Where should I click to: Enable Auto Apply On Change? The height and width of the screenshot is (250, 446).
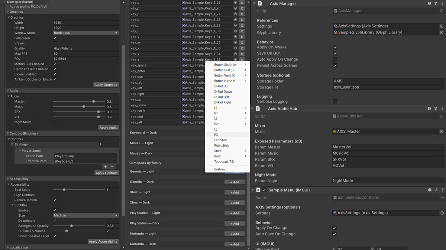tap(335, 59)
